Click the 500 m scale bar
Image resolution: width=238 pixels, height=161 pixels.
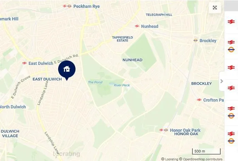click(206, 151)
